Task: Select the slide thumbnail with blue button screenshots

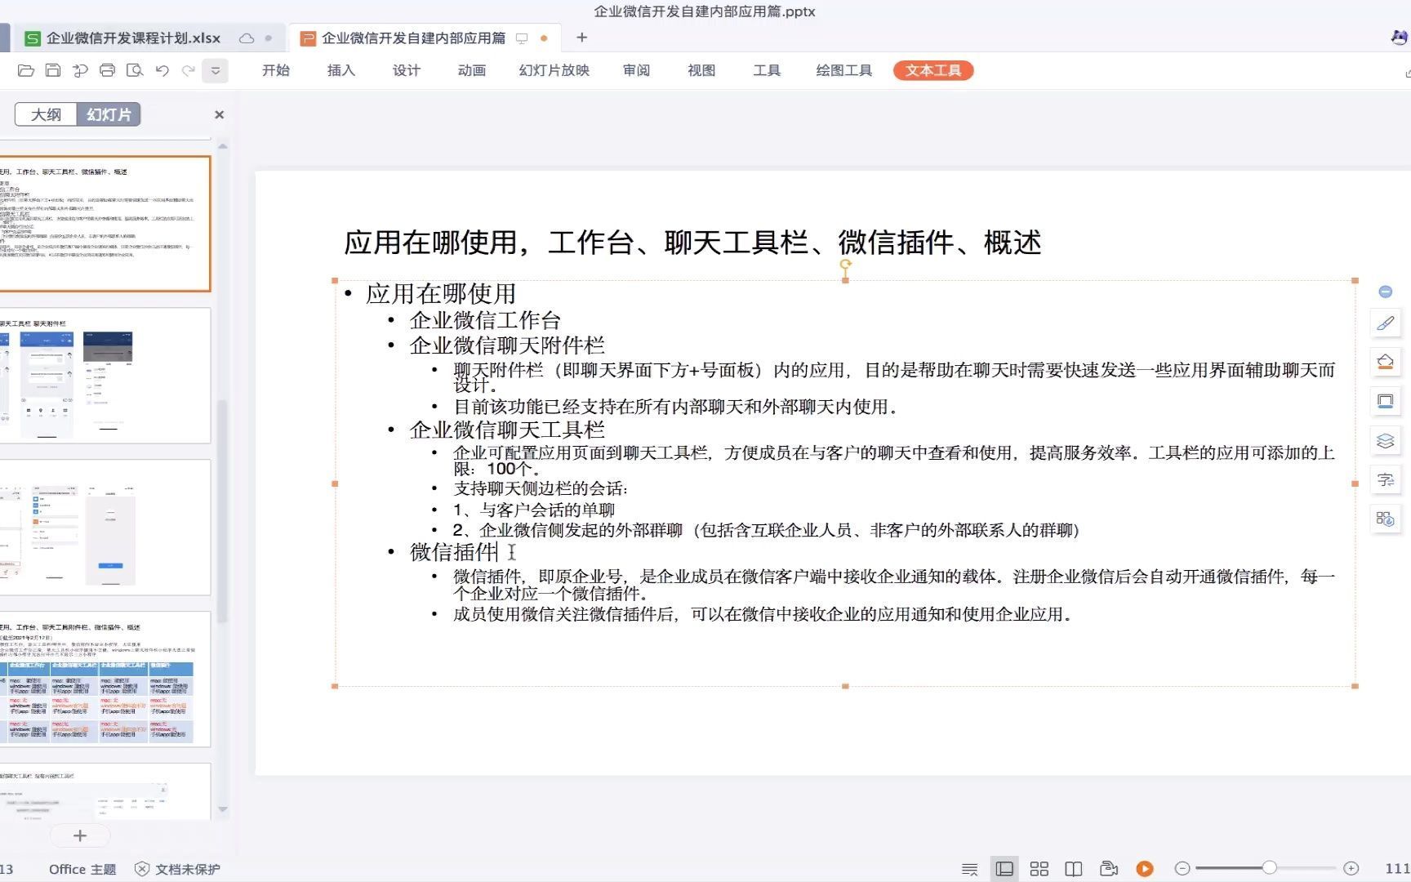Action: point(105,528)
